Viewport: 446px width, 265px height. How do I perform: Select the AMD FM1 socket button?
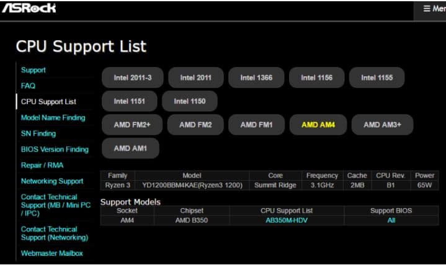pos(256,124)
